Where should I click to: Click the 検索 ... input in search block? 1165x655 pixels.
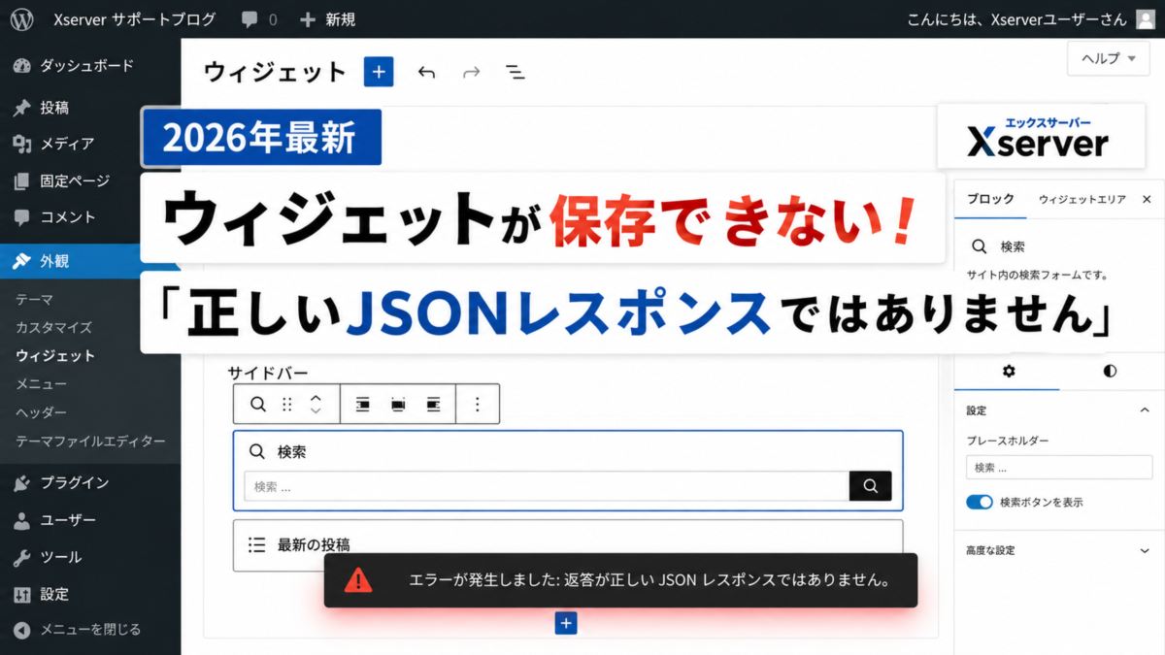pyautogui.click(x=547, y=486)
